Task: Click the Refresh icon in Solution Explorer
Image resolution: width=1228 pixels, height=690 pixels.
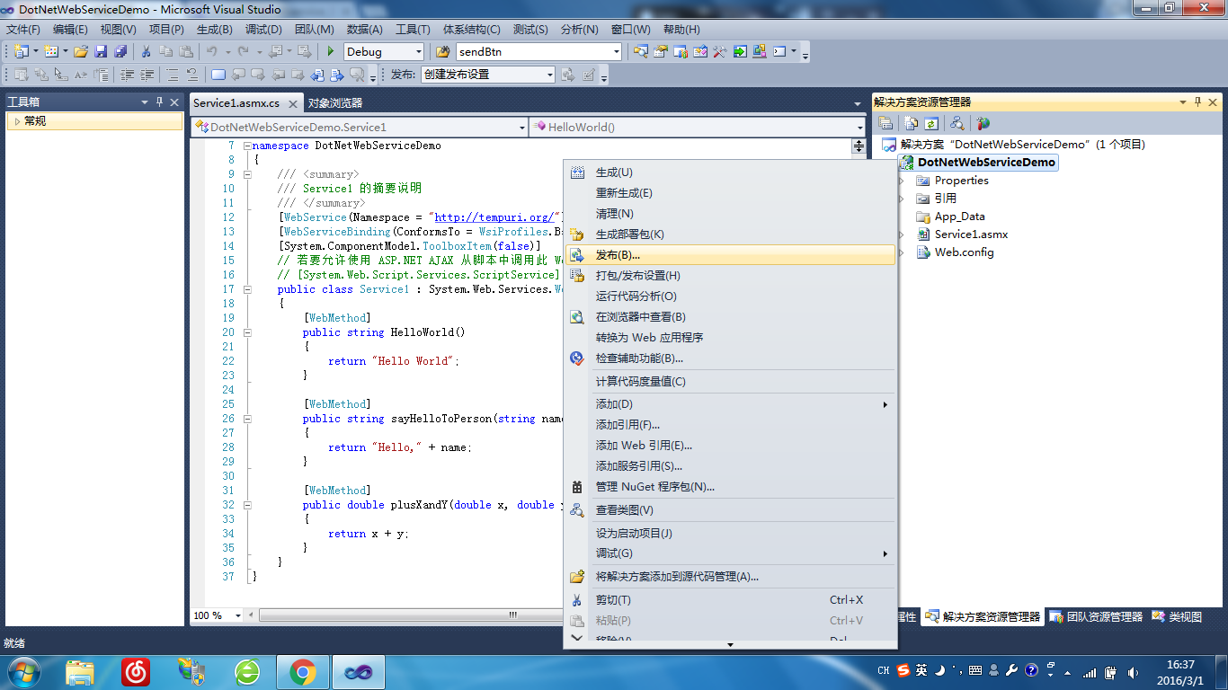Action: pyautogui.click(x=931, y=123)
